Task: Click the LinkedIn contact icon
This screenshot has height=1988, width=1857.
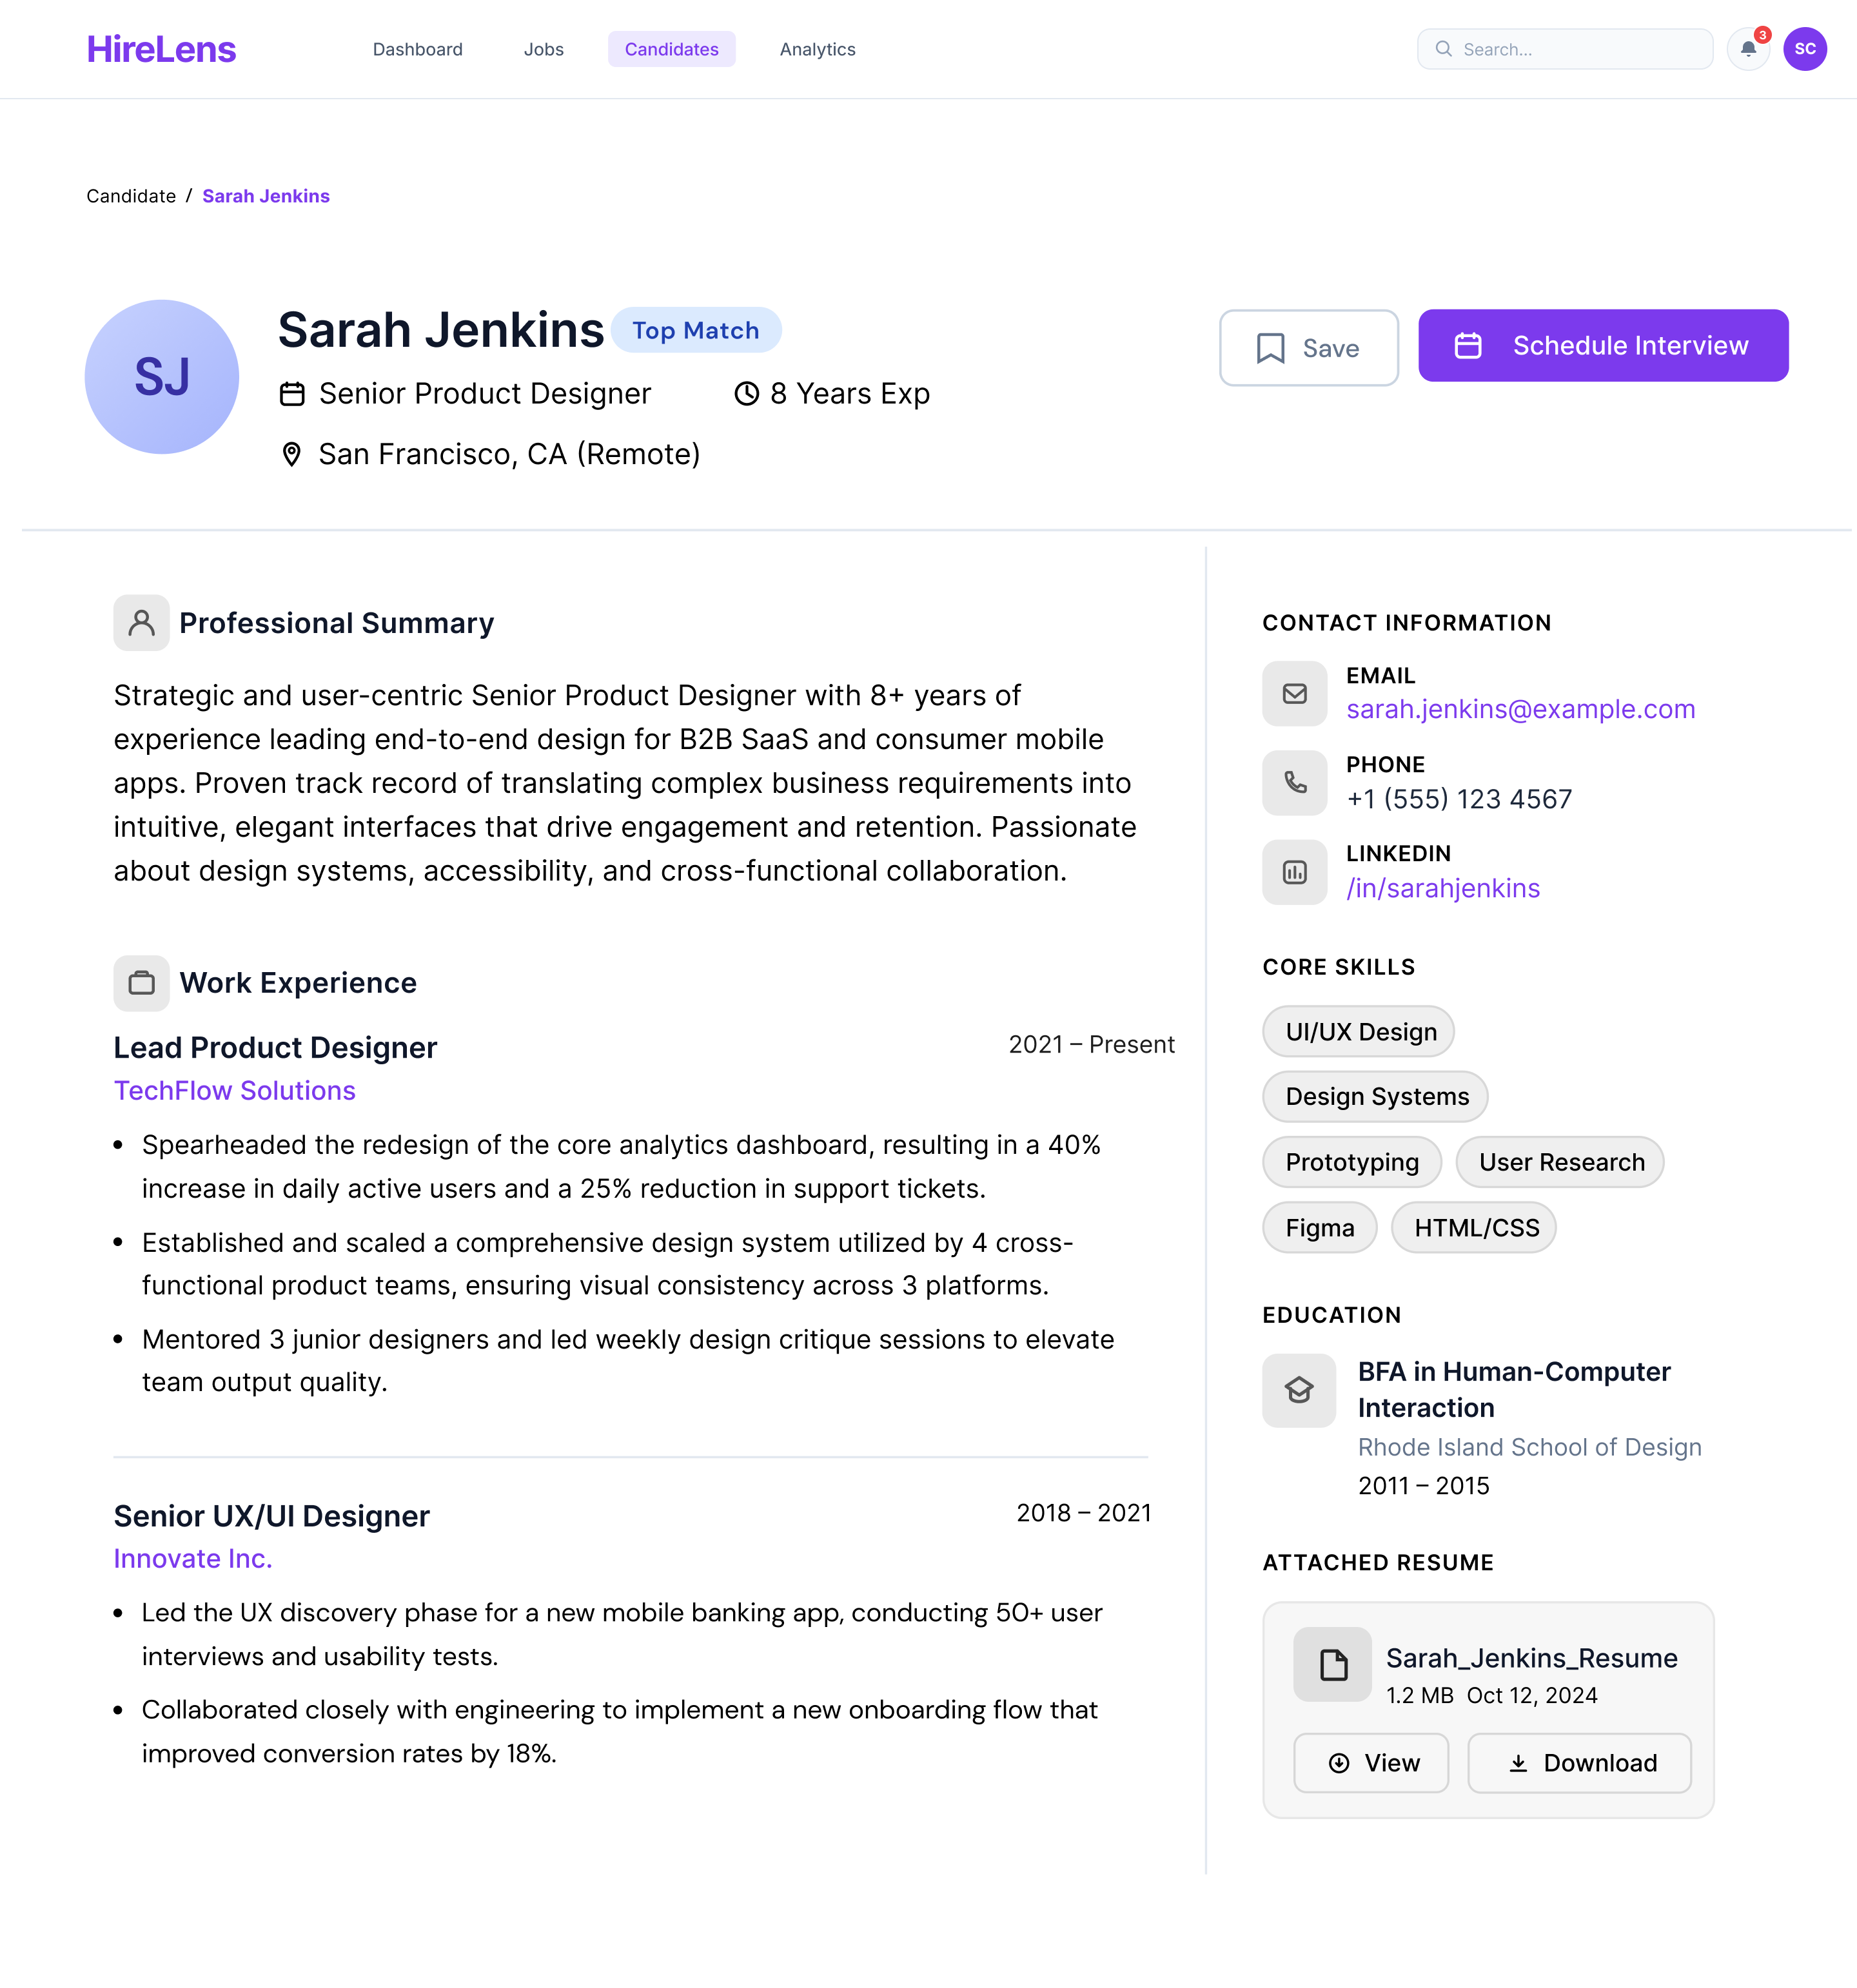Action: point(1295,872)
